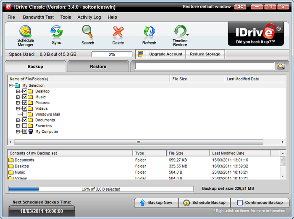Viewport: 294px width, 219px height.
Task: Click the Videos folder icon in tree
Action: [x=30, y=108]
